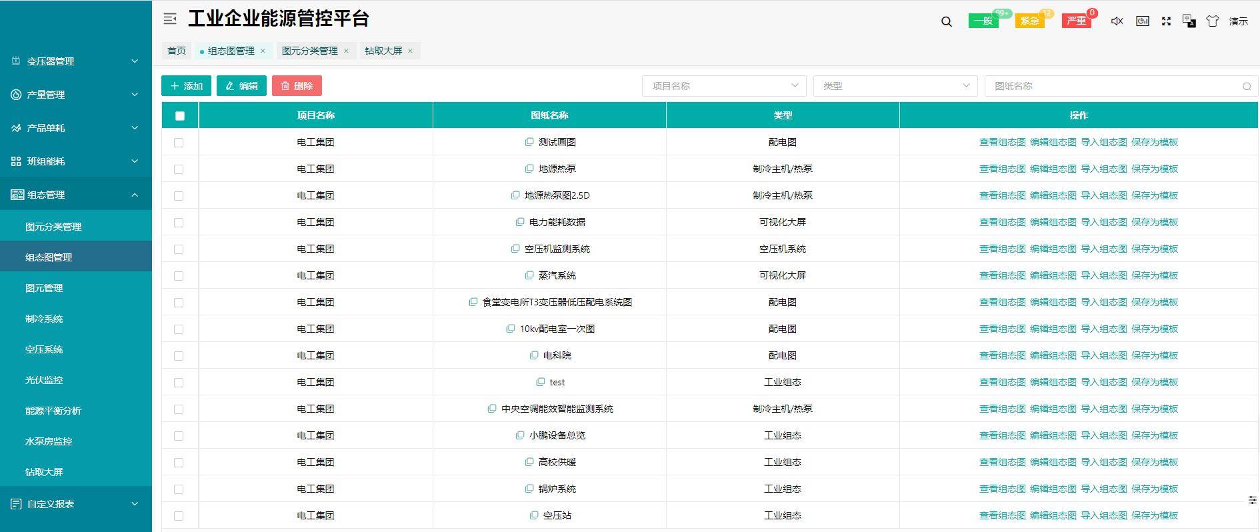Click the monitor screen icon in header
The width and height of the screenshot is (1260, 532).
click(x=1143, y=21)
